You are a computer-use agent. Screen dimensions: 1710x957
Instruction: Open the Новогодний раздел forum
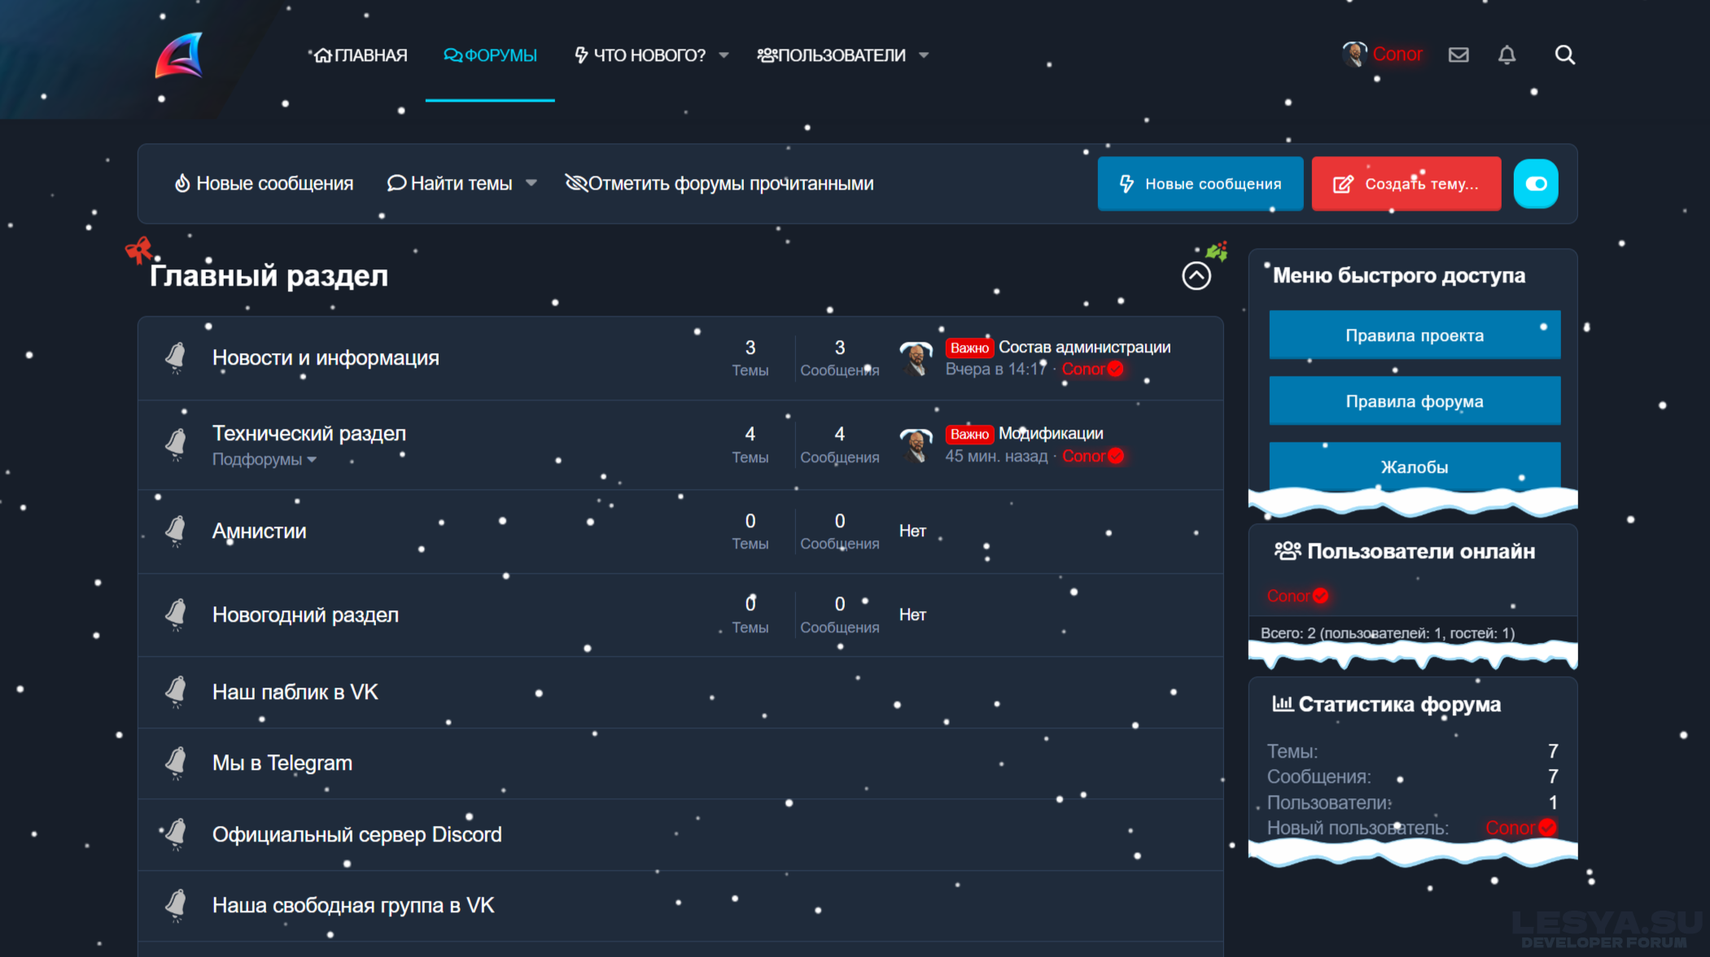tap(305, 614)
